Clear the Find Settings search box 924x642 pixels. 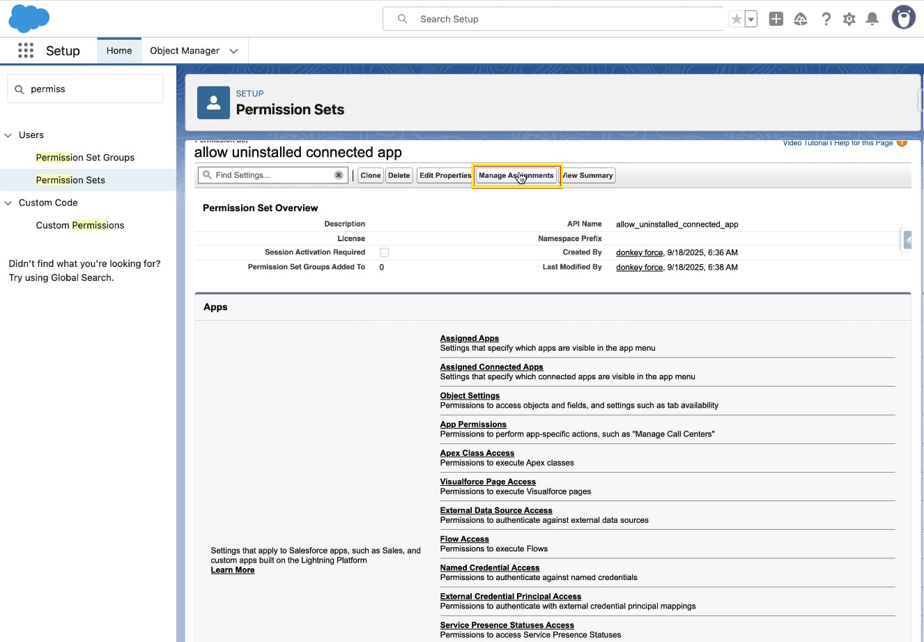pos(339,175)
